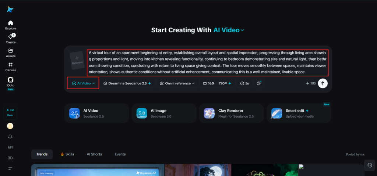Image resolution: width=377 pixels, height=176 pixels.
Task: Filter by Posted by me
Action: click(355, 154)
